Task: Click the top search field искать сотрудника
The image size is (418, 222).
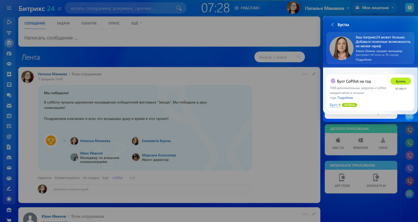Action: pos(125,8)
